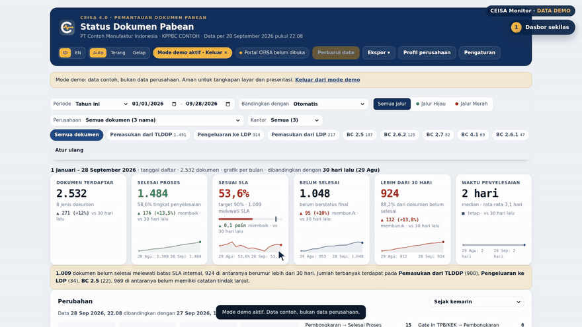
Task: Click the Lebih dari 30 Hari sparkline
Action: tap(413, 246)
